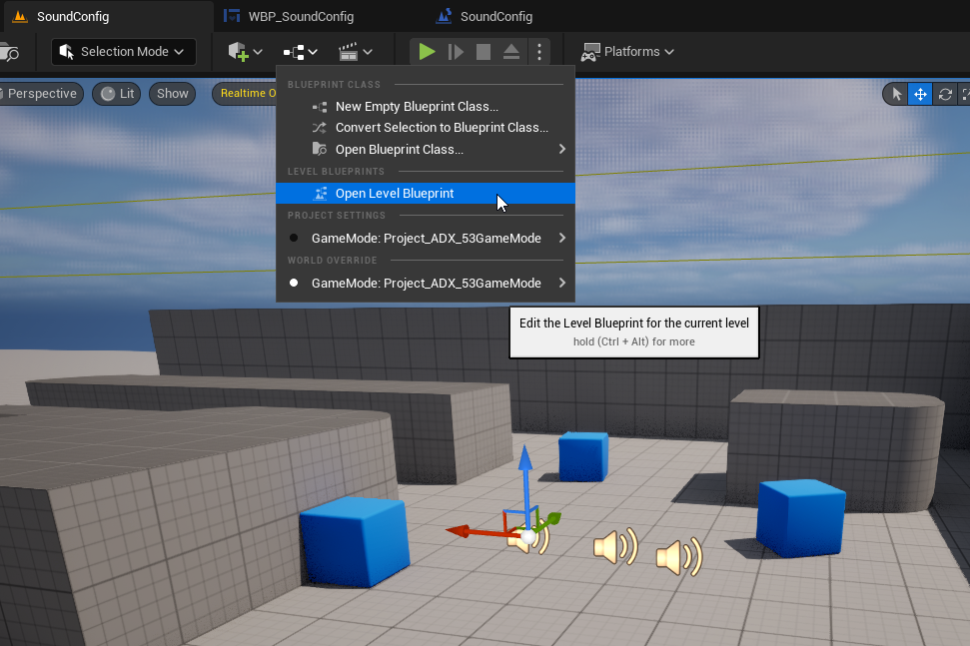Open the Show flags menu
Screen dimensions: 970x646
point(172,93)
